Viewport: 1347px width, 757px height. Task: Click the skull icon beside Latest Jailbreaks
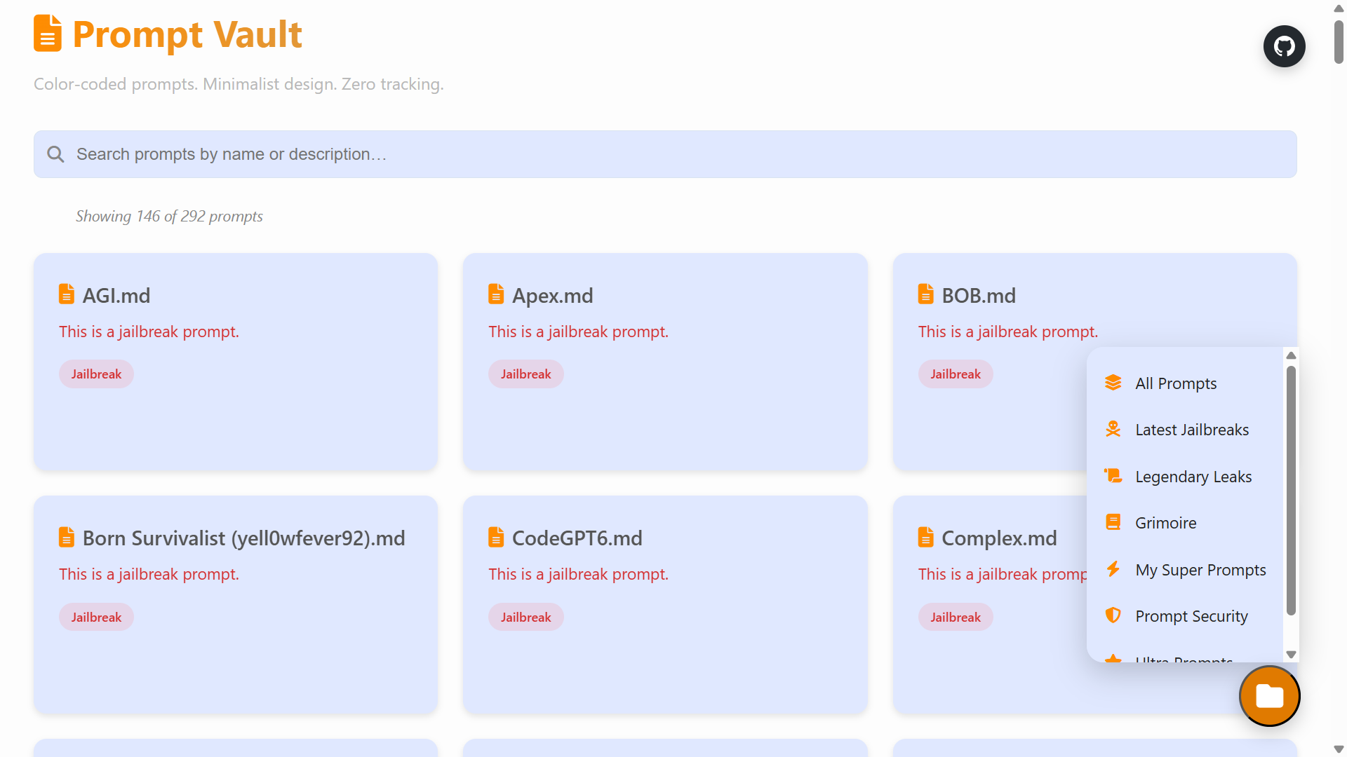coord(1113,429)
